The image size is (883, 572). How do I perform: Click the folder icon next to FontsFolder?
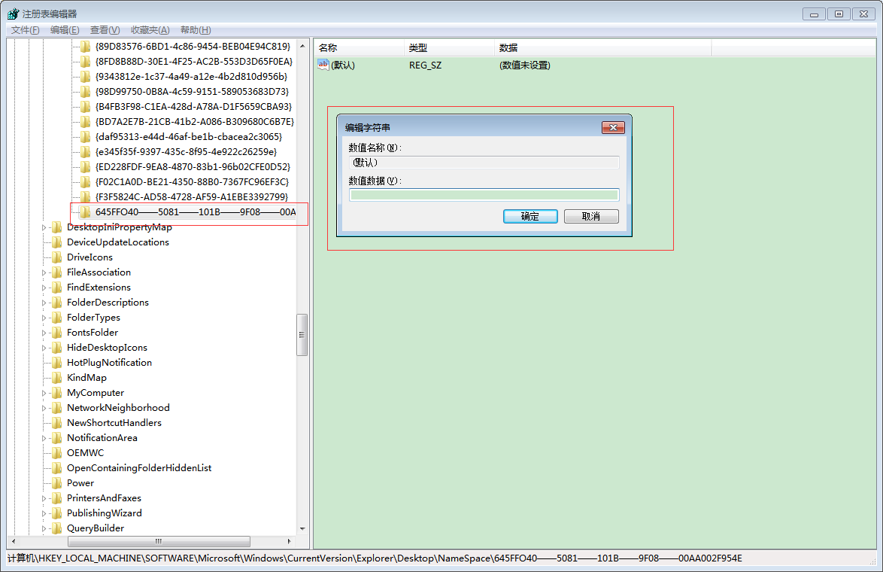point(57,333)
